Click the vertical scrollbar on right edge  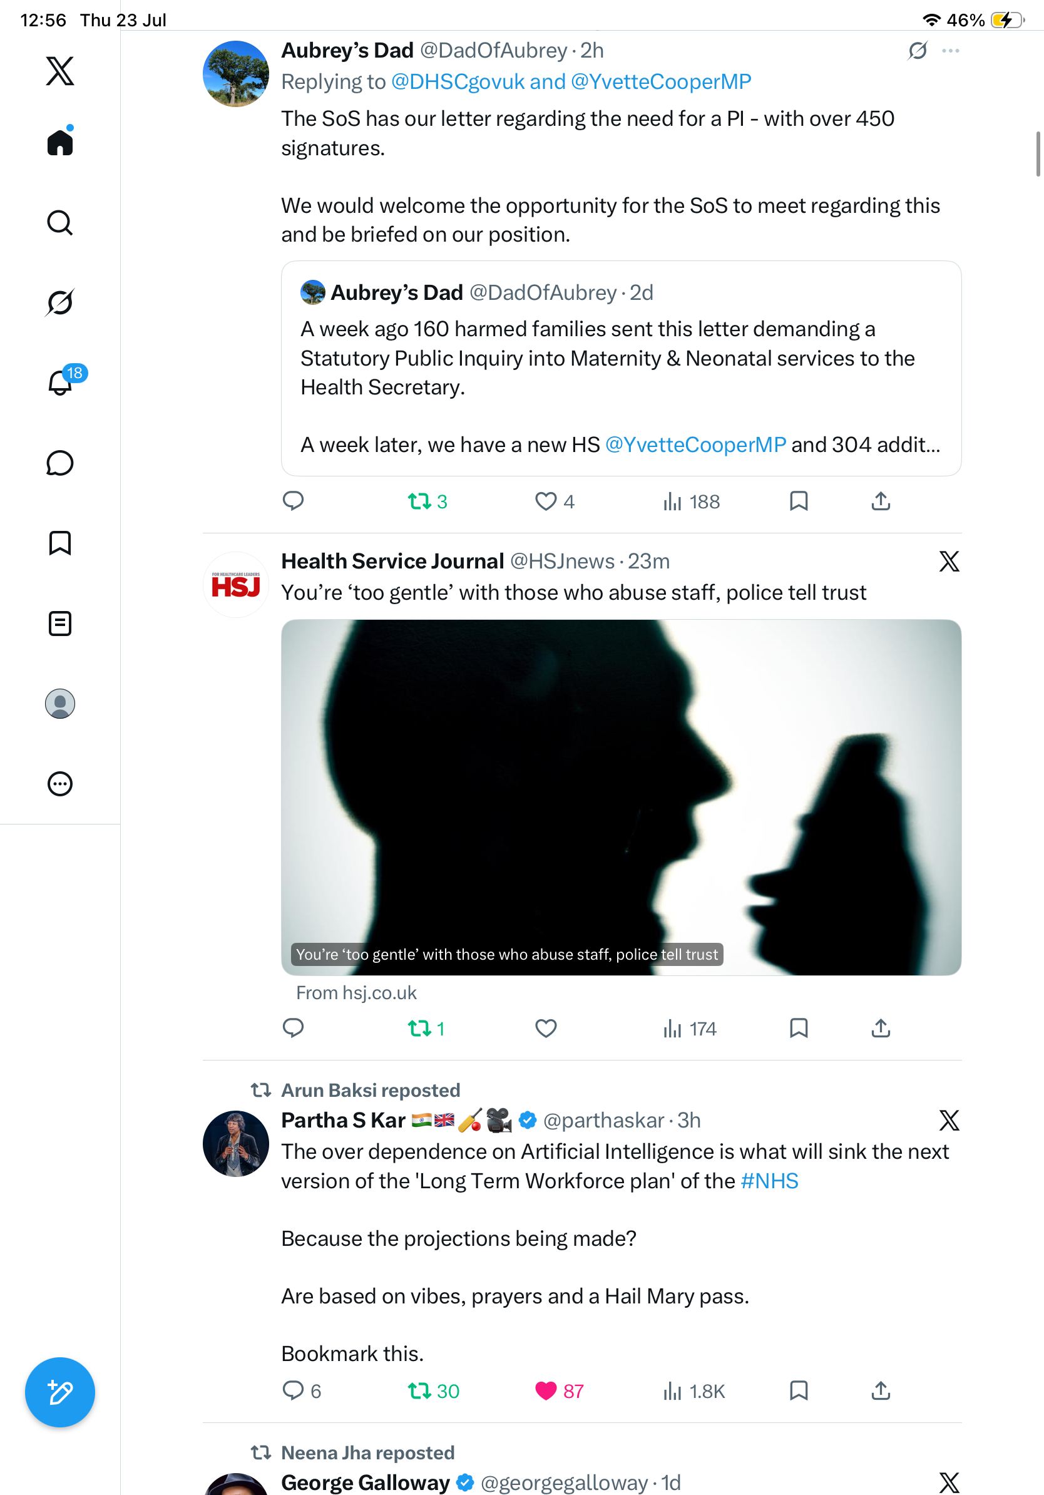1038,153
